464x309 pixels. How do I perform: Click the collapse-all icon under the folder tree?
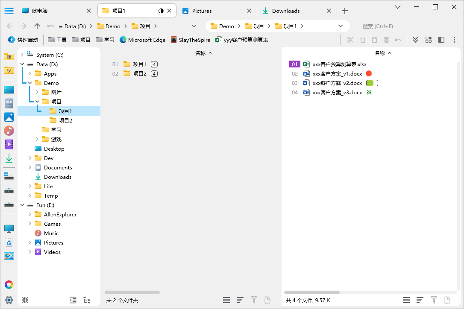(x=73, y=300)
